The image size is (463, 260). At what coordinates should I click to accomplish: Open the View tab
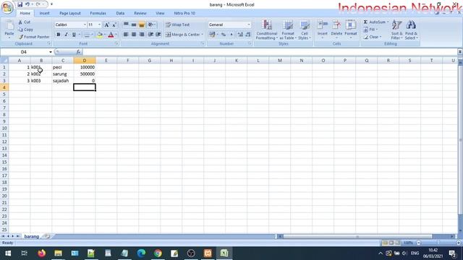tap(160, 13)
